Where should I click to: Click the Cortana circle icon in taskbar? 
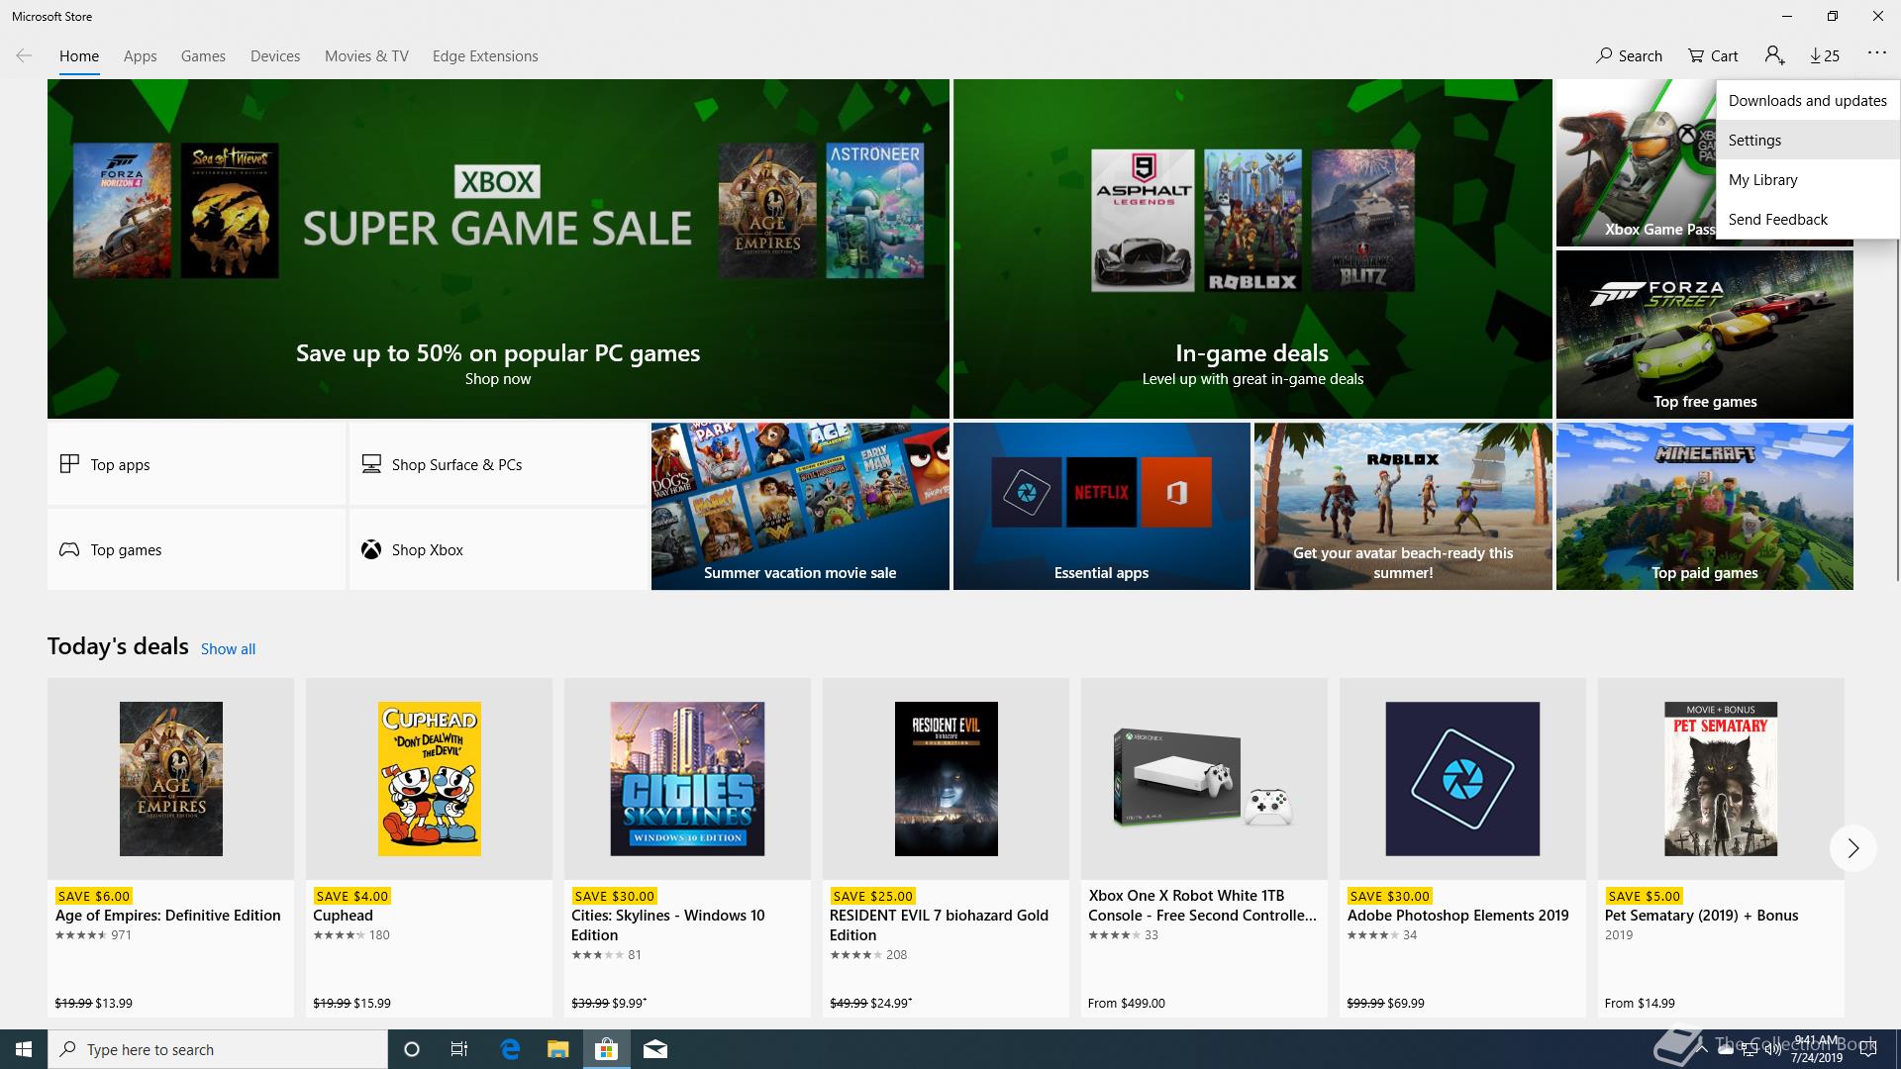[x=412, y=1049]
